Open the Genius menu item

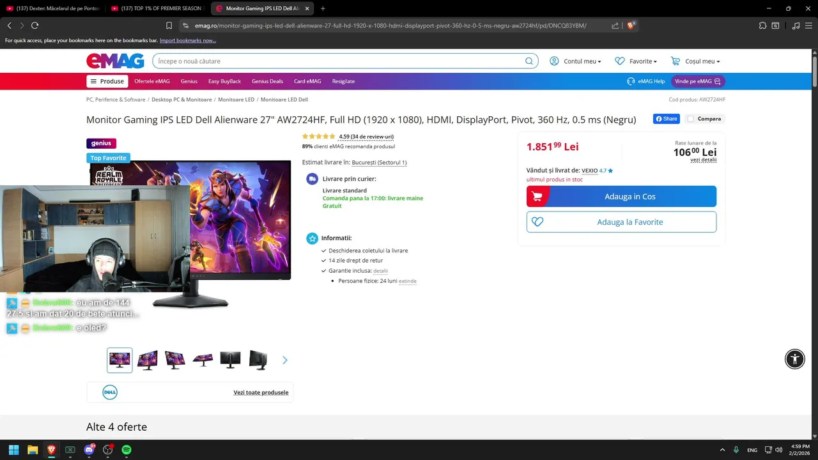click(189, 81)
